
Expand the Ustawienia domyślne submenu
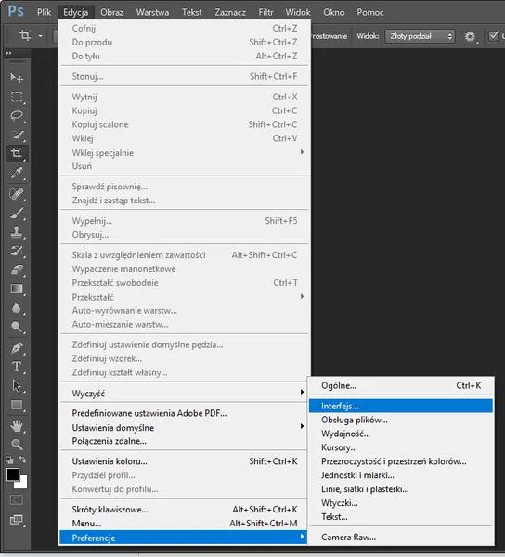coord(184,427)
